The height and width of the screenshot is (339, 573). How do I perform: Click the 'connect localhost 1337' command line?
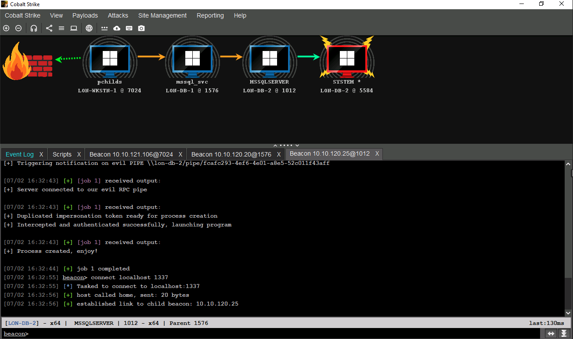click(x=130, y=277)
